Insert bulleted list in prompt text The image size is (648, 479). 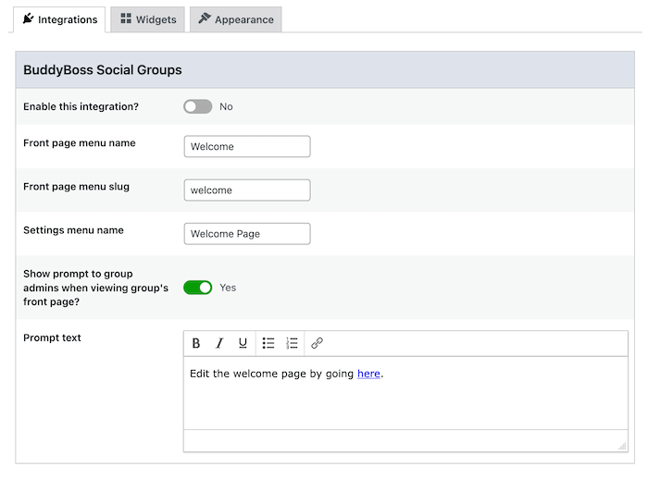point(268,343)
